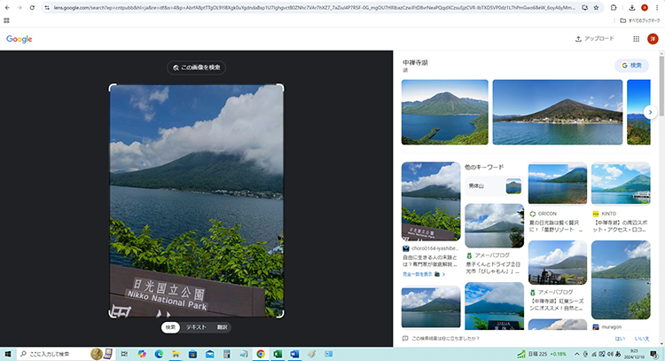
Task: Click the bottom-right crop handle of image
Action: [x=282, y=315]
